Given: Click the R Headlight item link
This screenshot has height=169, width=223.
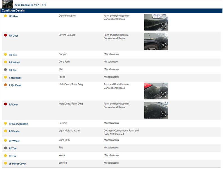Looking at the screenshot, I should coord(15,78).
